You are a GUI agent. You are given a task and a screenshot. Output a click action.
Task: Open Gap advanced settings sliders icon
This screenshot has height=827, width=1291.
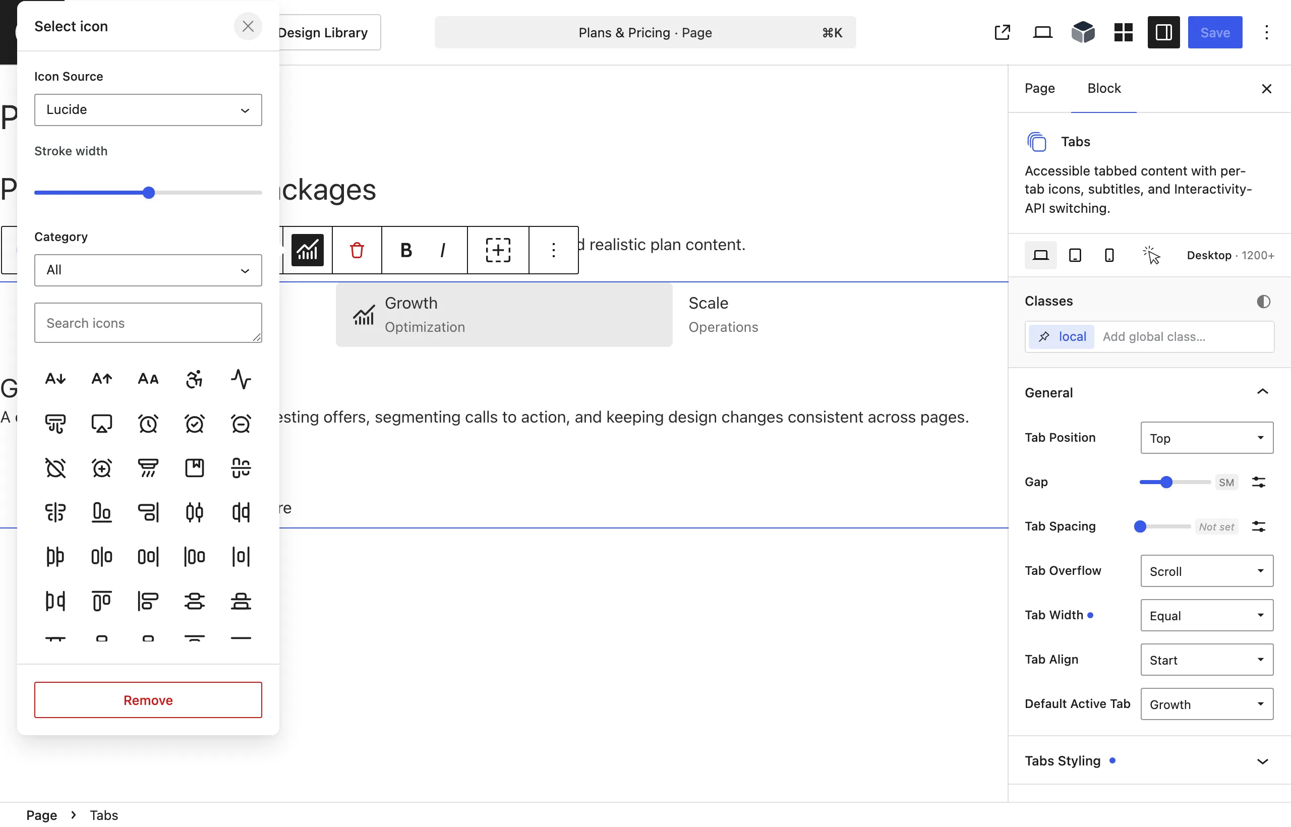(x=1258, y=482)
